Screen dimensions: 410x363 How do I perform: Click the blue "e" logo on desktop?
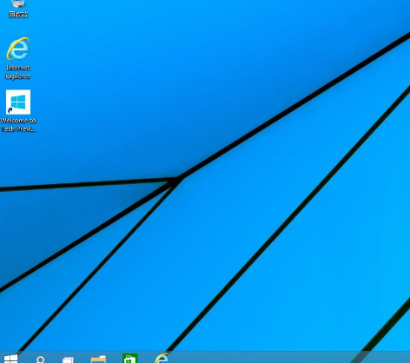tap(18, 49)
